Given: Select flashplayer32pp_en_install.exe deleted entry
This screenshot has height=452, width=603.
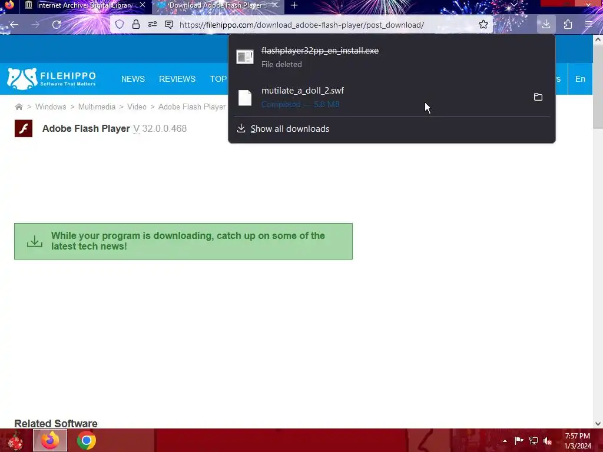Looking at the screenshot, I should click(x=392, y=57).
